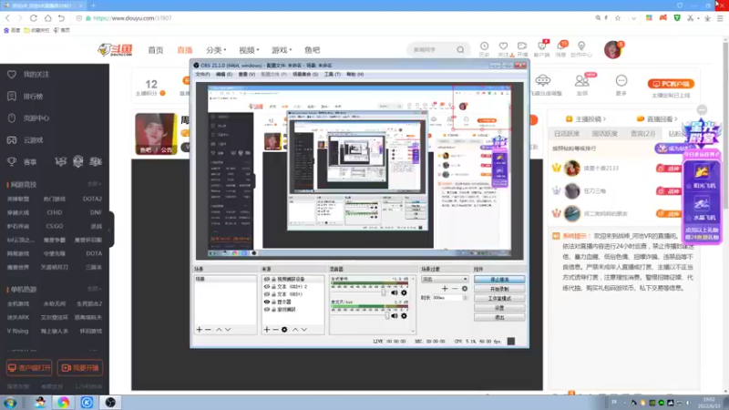Viewport: 729px width, 410px height.
Task: Open 关注 heart icon in Douyu header
Action: coord(503,48)
